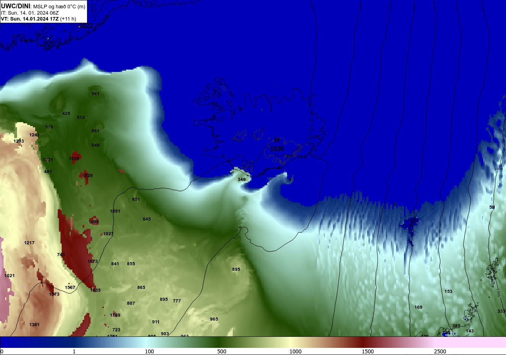The width and height of the screenshot is (506, 355).
Task: Click the 1241 height value
Action: click(x=34, y=135)
